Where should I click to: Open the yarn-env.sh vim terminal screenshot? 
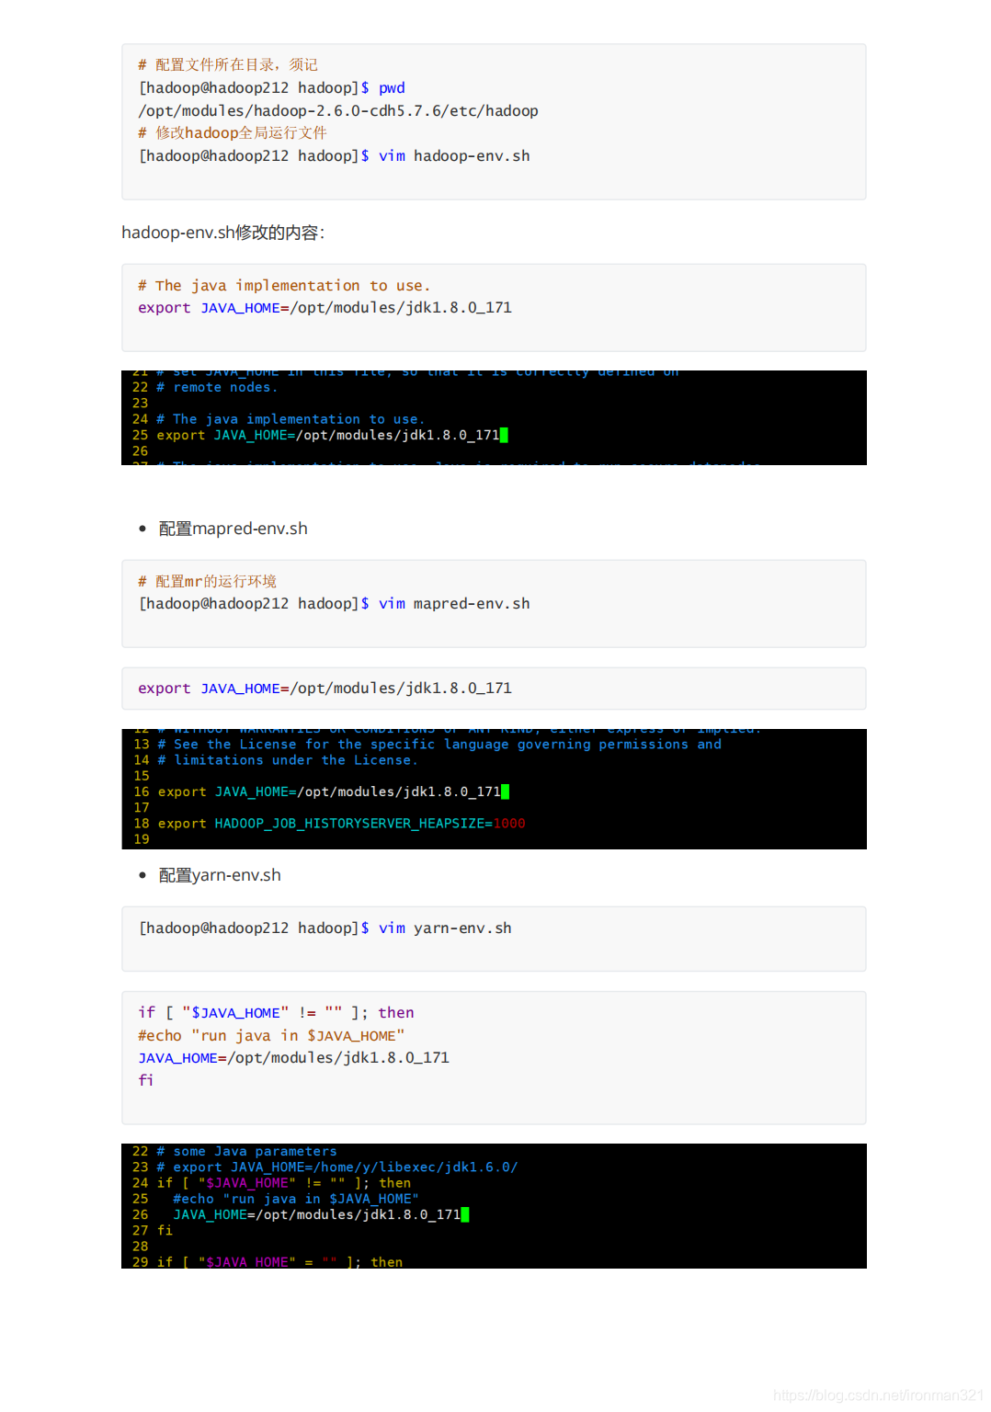(x=494, y=1206)
